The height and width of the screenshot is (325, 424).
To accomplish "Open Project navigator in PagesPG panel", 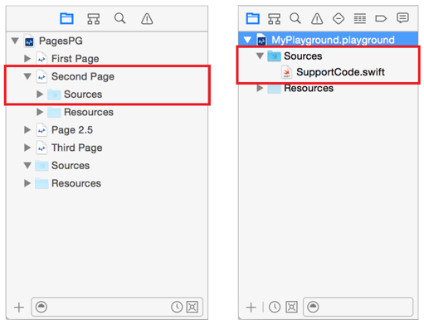I will 66,19.
